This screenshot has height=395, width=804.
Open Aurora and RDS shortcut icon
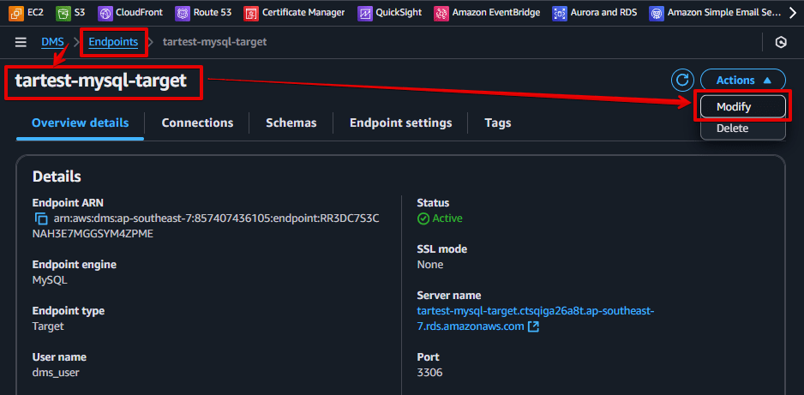[x=560, y=13]
